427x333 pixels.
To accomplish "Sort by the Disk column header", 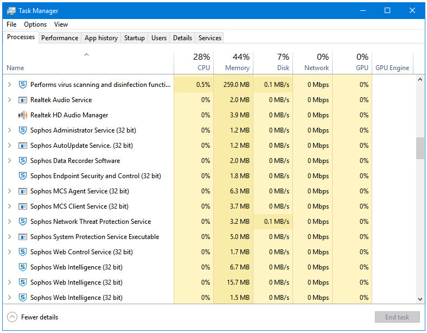I will pyautogui.click(x=273, y=62).
